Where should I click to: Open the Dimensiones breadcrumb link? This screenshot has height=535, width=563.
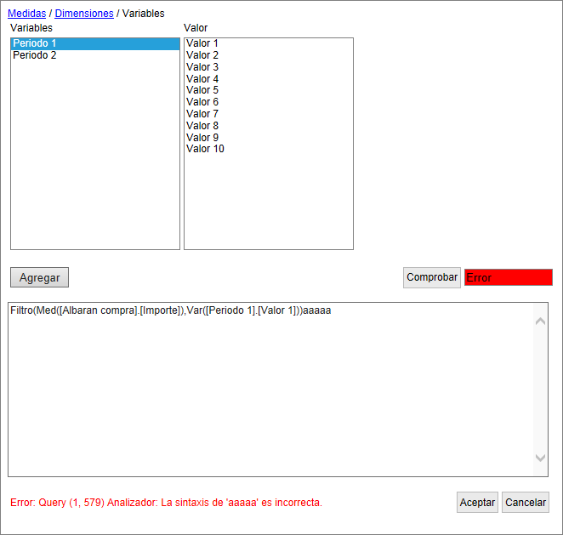tap(83, 14)
